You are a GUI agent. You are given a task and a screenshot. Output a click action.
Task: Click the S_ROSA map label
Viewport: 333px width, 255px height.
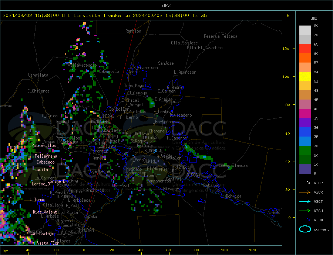(x=193, y=175)
